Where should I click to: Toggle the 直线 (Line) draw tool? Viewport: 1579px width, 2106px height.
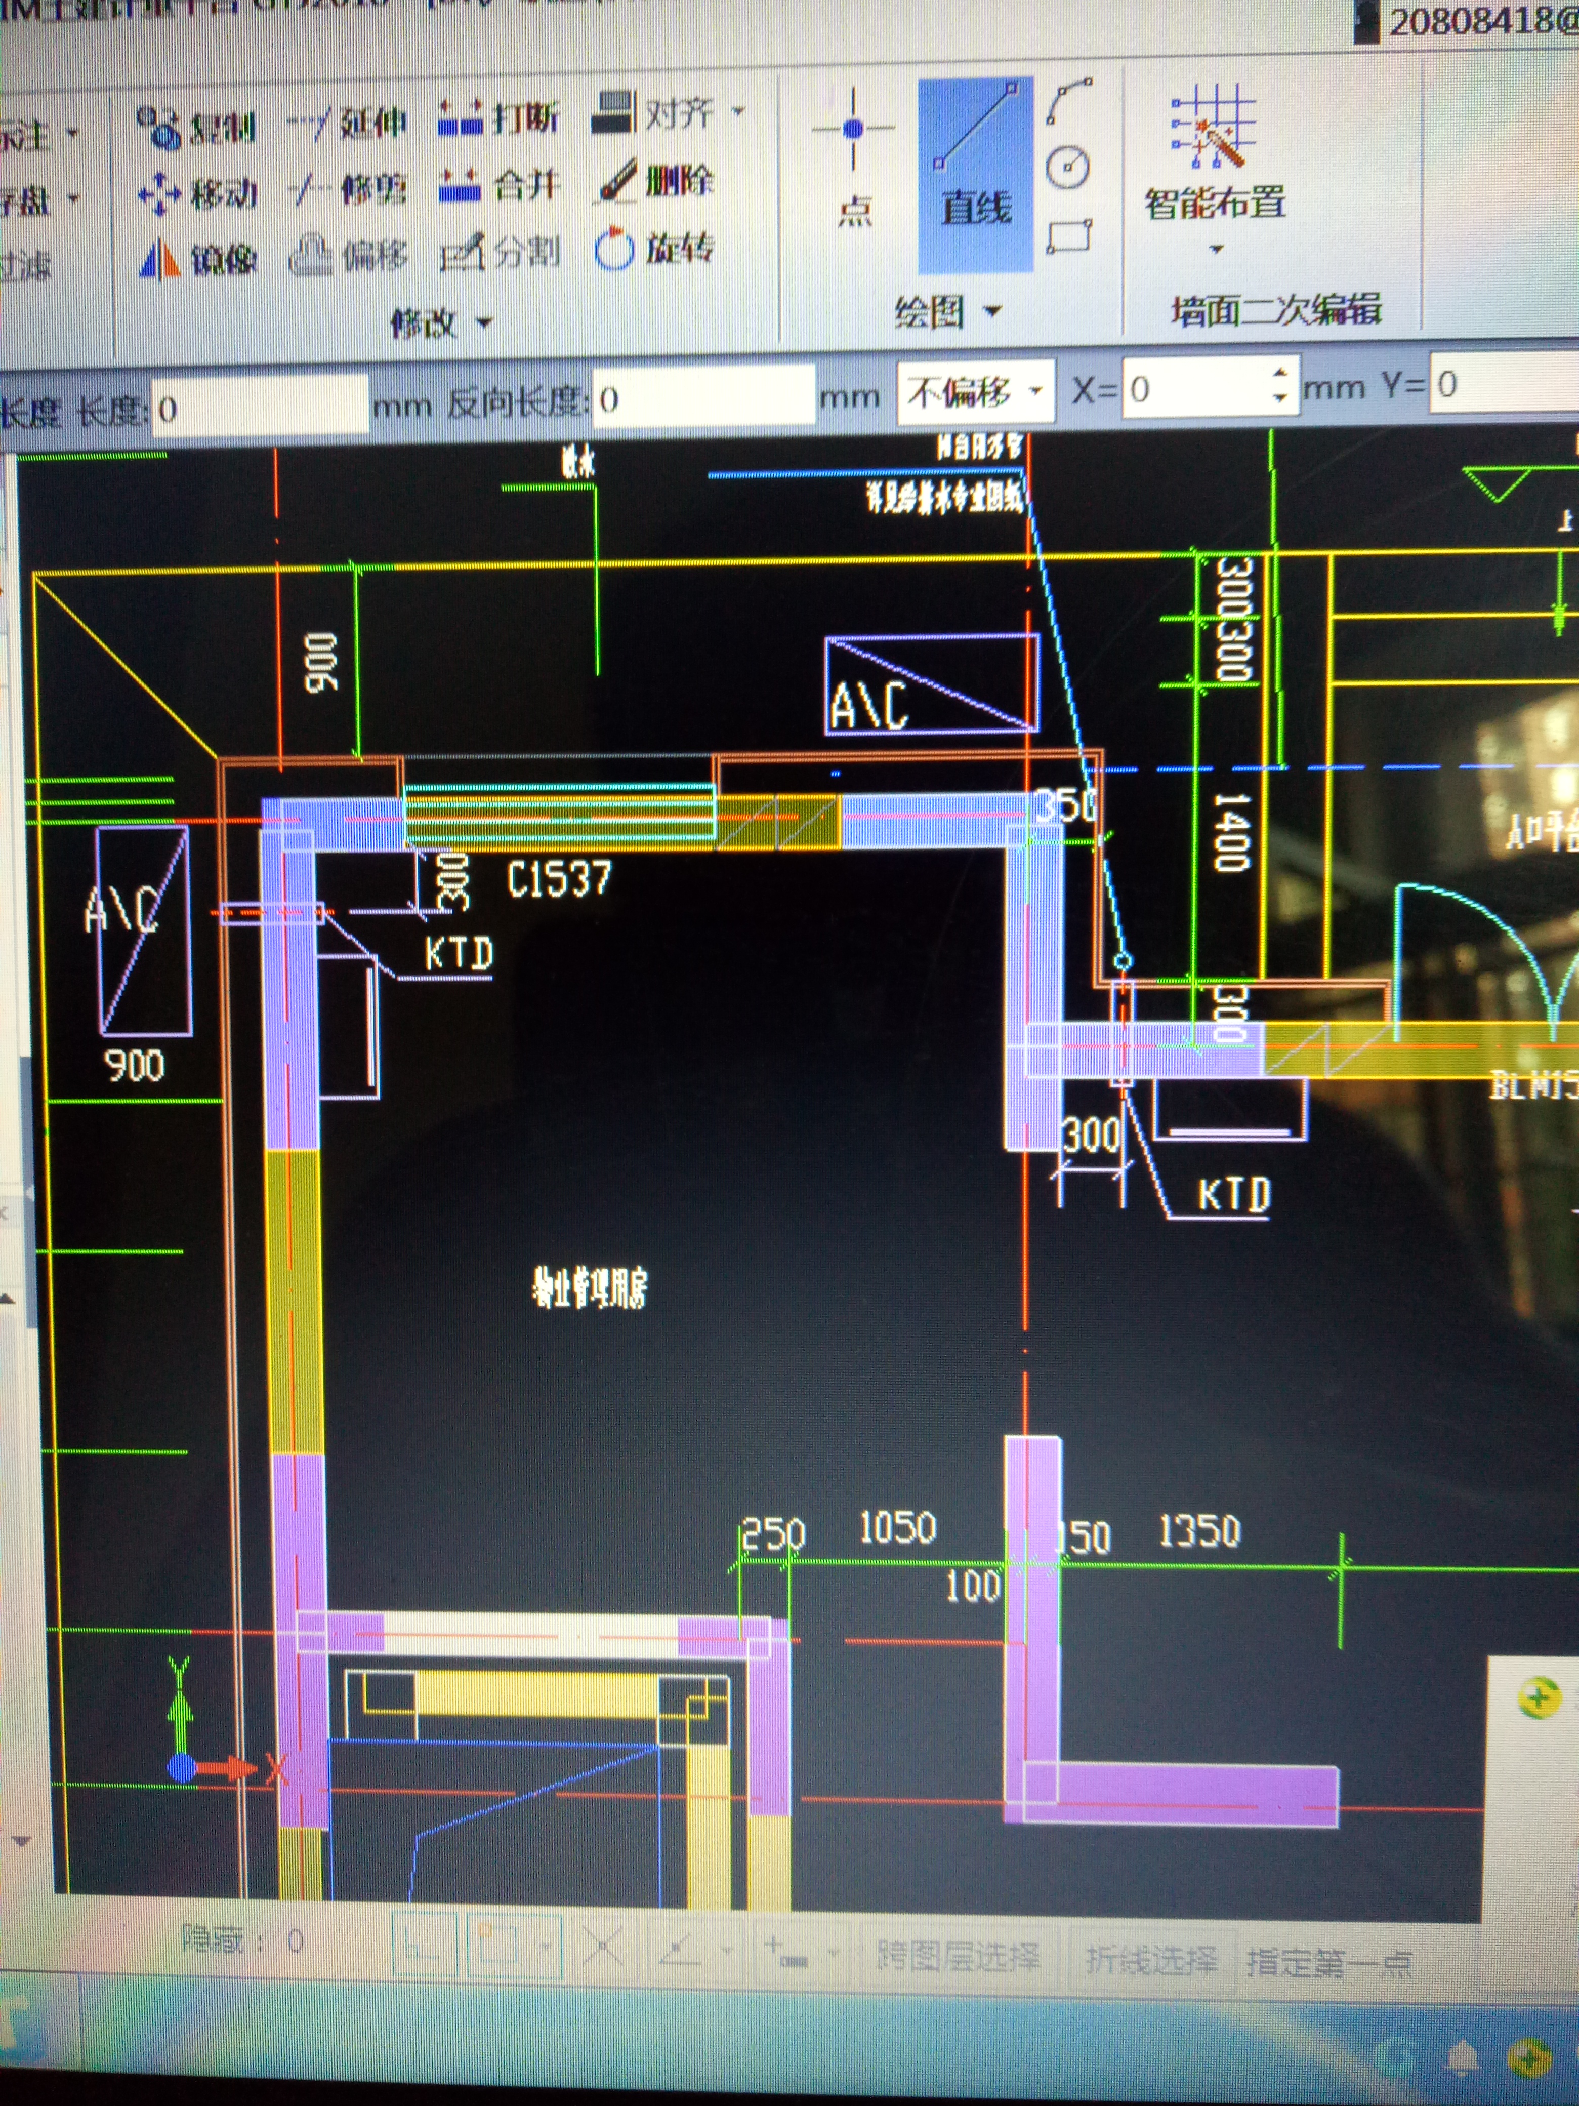click(x=976, y=175)
